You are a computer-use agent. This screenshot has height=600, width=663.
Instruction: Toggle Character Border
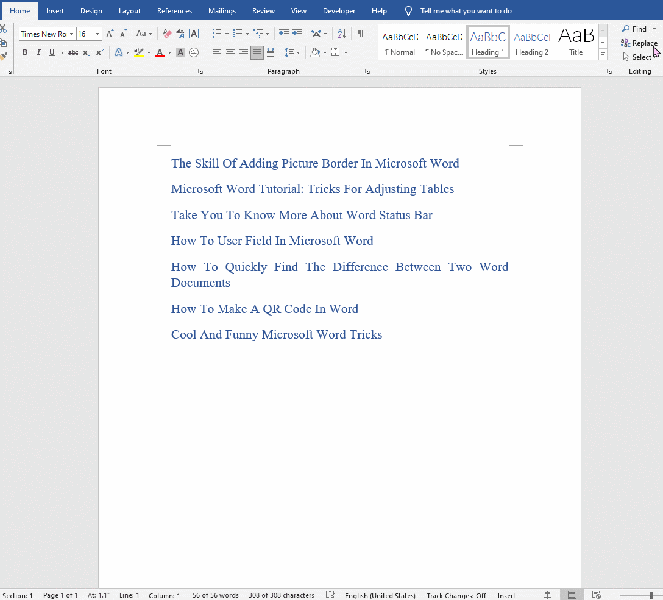pos(194,34)
